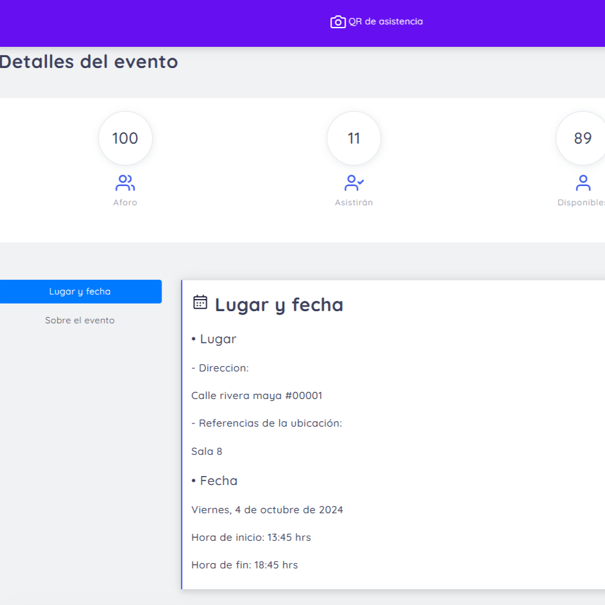Select the Lugar y fecha tab
605x605 pixels.
click(x=80, y=292)
